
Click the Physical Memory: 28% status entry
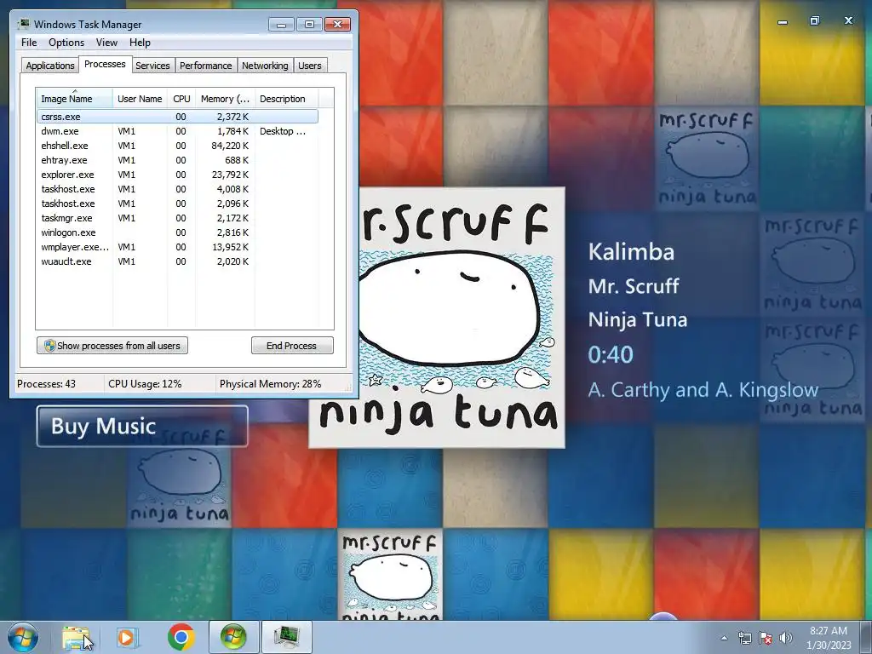[270, 384]
